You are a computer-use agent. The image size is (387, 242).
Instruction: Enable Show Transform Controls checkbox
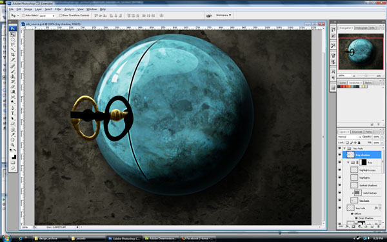point(61,15)
